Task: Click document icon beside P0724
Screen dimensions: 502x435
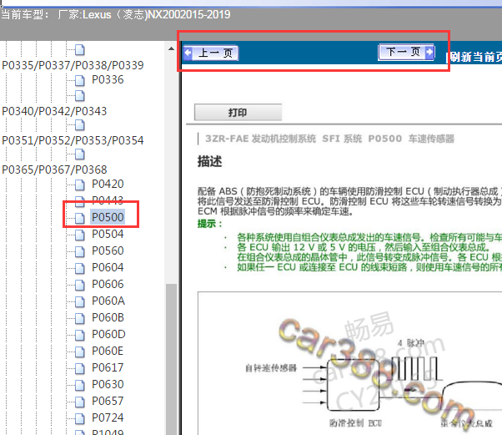Action: [x=80, y=418]
